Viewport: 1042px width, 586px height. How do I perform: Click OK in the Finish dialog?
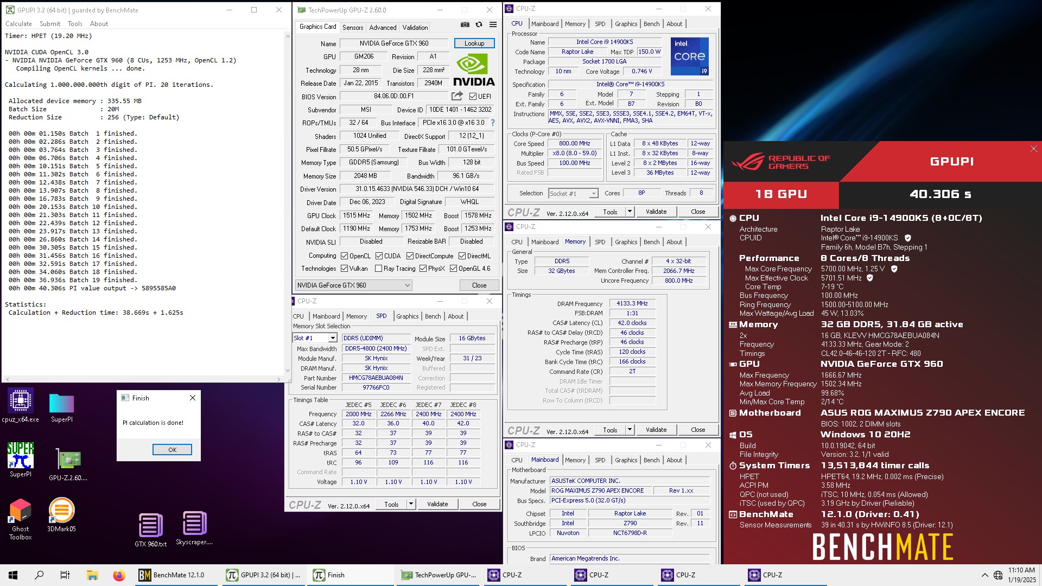click(x=172, y=450)
